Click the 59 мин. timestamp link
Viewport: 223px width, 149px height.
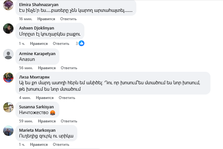coord(26,121)
